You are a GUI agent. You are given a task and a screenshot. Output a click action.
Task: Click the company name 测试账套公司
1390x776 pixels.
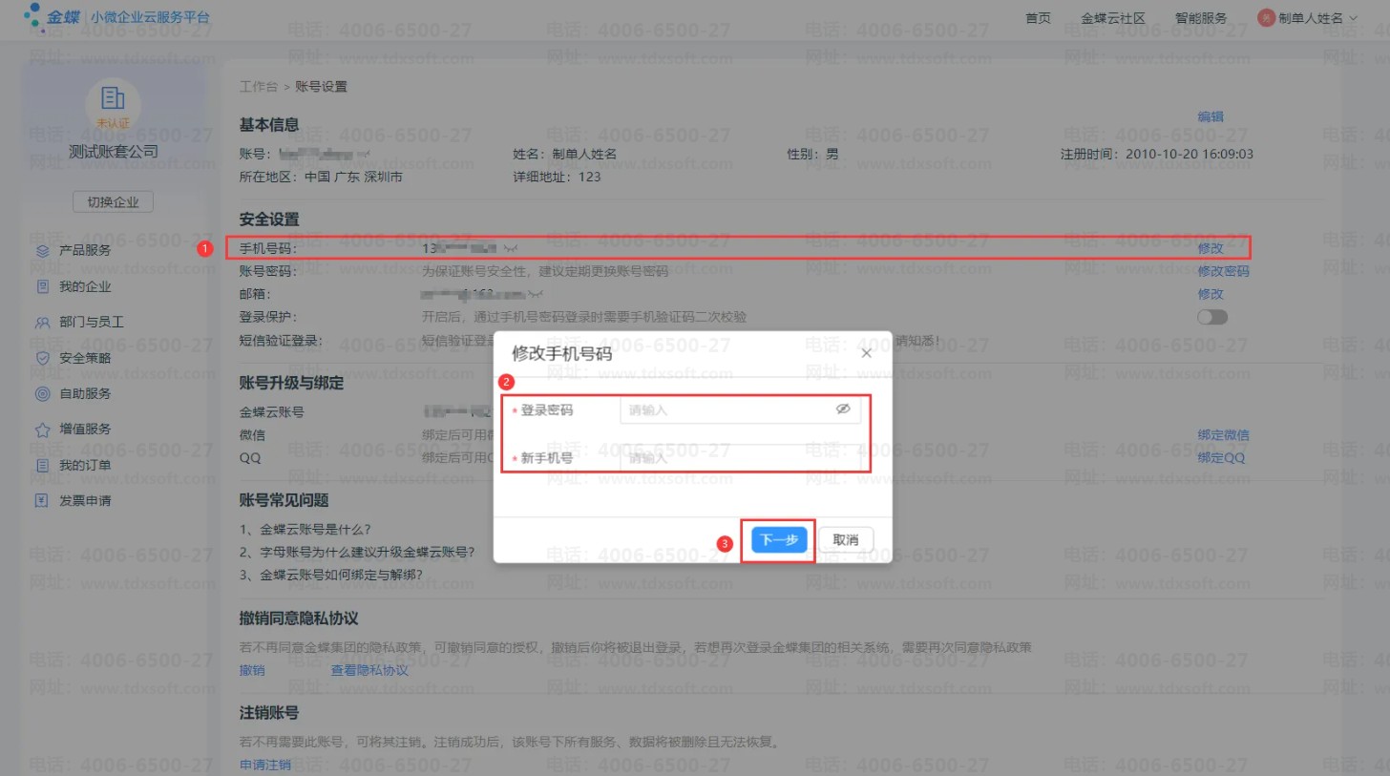(114, 152)
